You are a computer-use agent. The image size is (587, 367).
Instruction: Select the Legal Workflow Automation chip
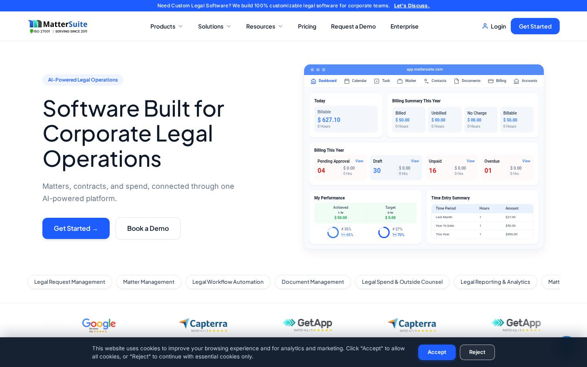tap(228, 282)
